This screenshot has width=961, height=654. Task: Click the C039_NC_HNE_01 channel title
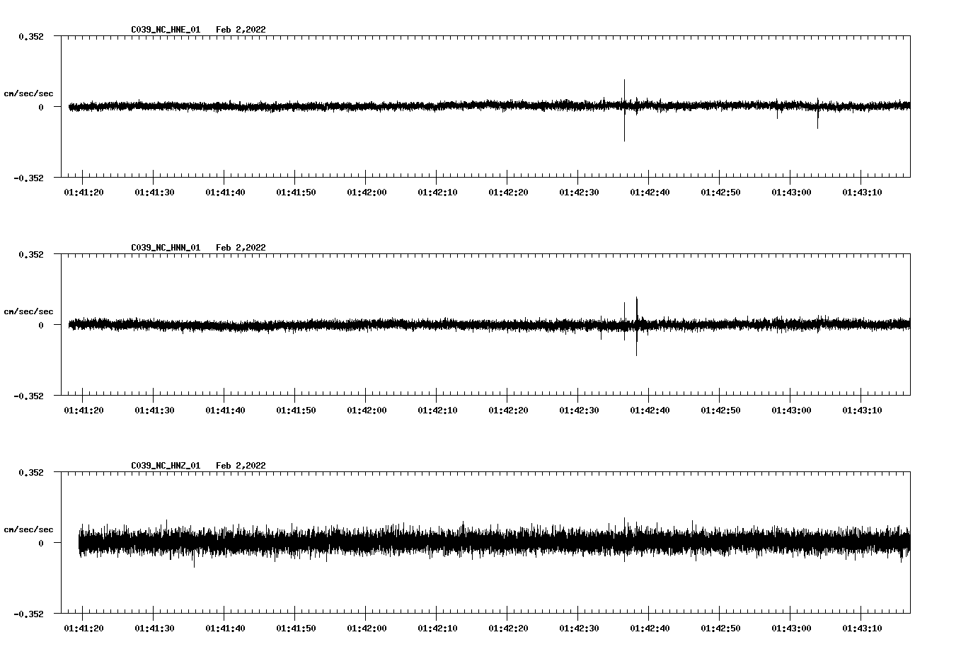click(166, 30)
